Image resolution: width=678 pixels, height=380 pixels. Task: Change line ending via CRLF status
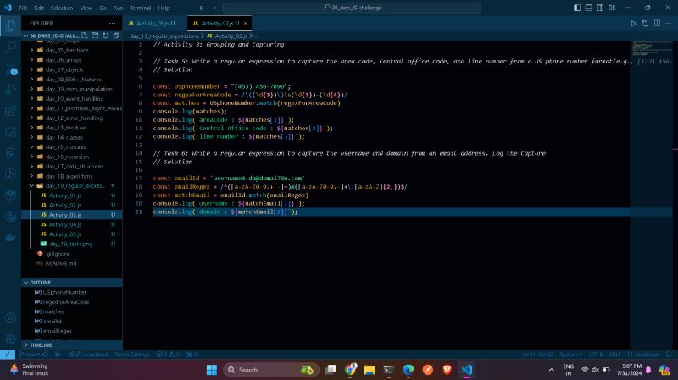tap(615, 355)
